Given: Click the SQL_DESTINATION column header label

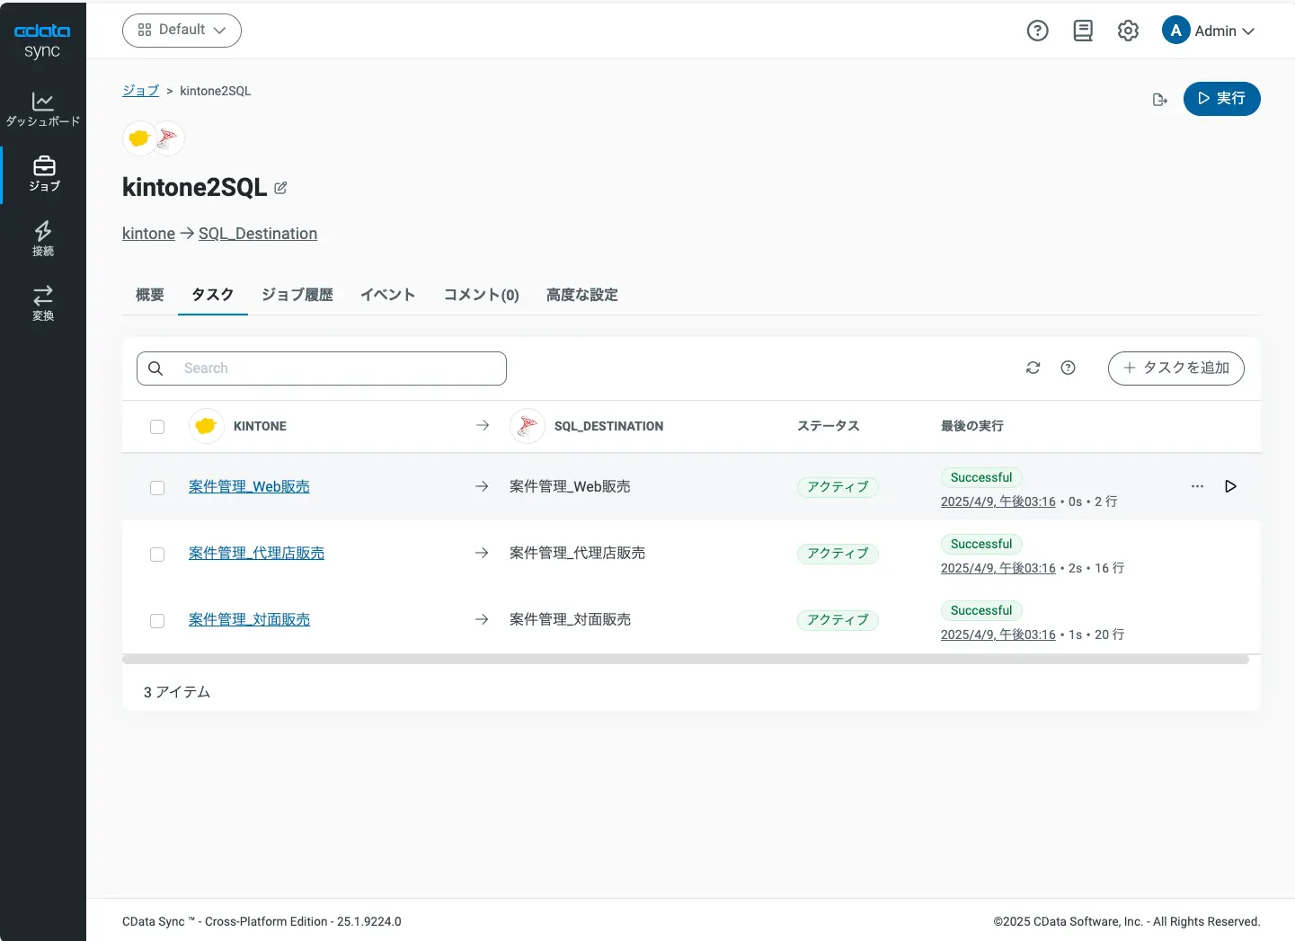Looking at the screenshot, I should tap(609, 426).
